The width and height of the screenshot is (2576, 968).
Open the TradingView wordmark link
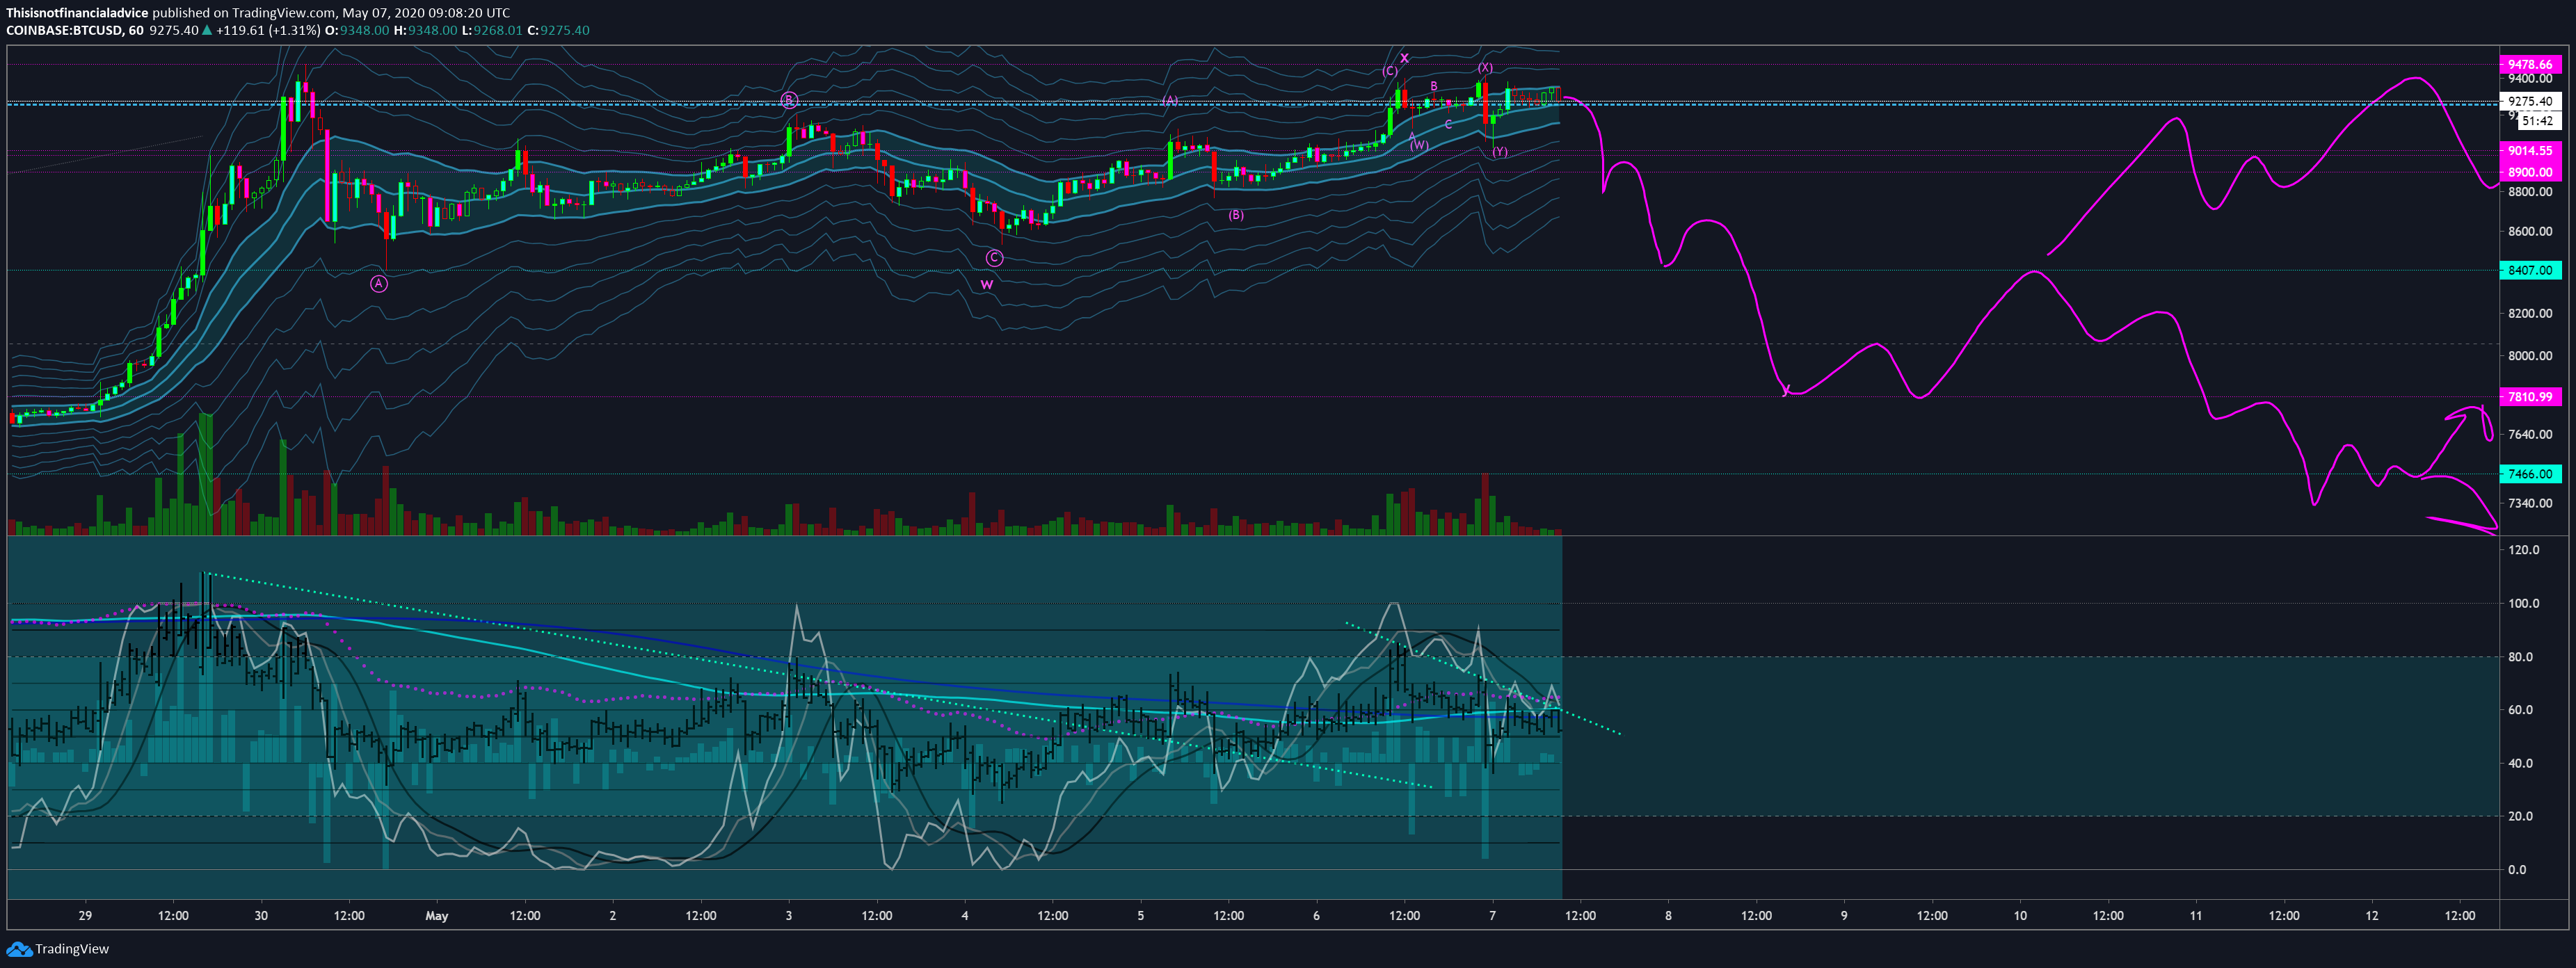click(x=72, y=949)
